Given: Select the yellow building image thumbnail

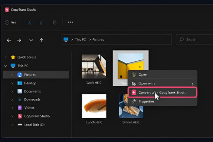Looking at the screenshot, I should click(x=131, y=66).
